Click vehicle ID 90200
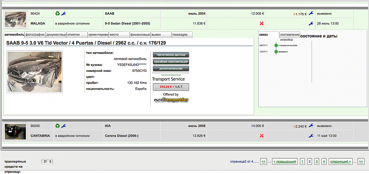 (x=35, y=126)
